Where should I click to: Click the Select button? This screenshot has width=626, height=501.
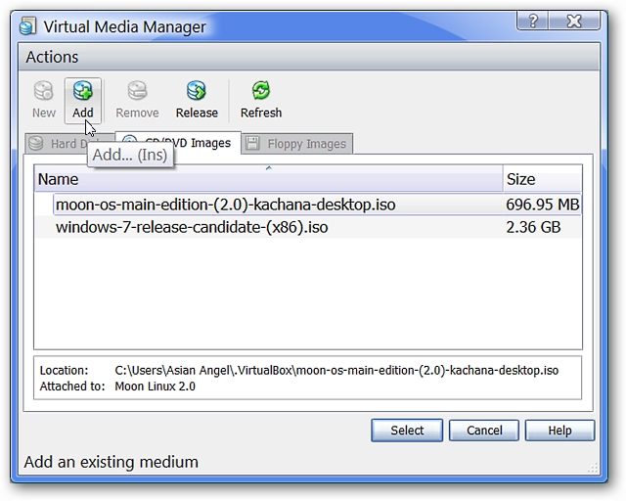point(407,431)
